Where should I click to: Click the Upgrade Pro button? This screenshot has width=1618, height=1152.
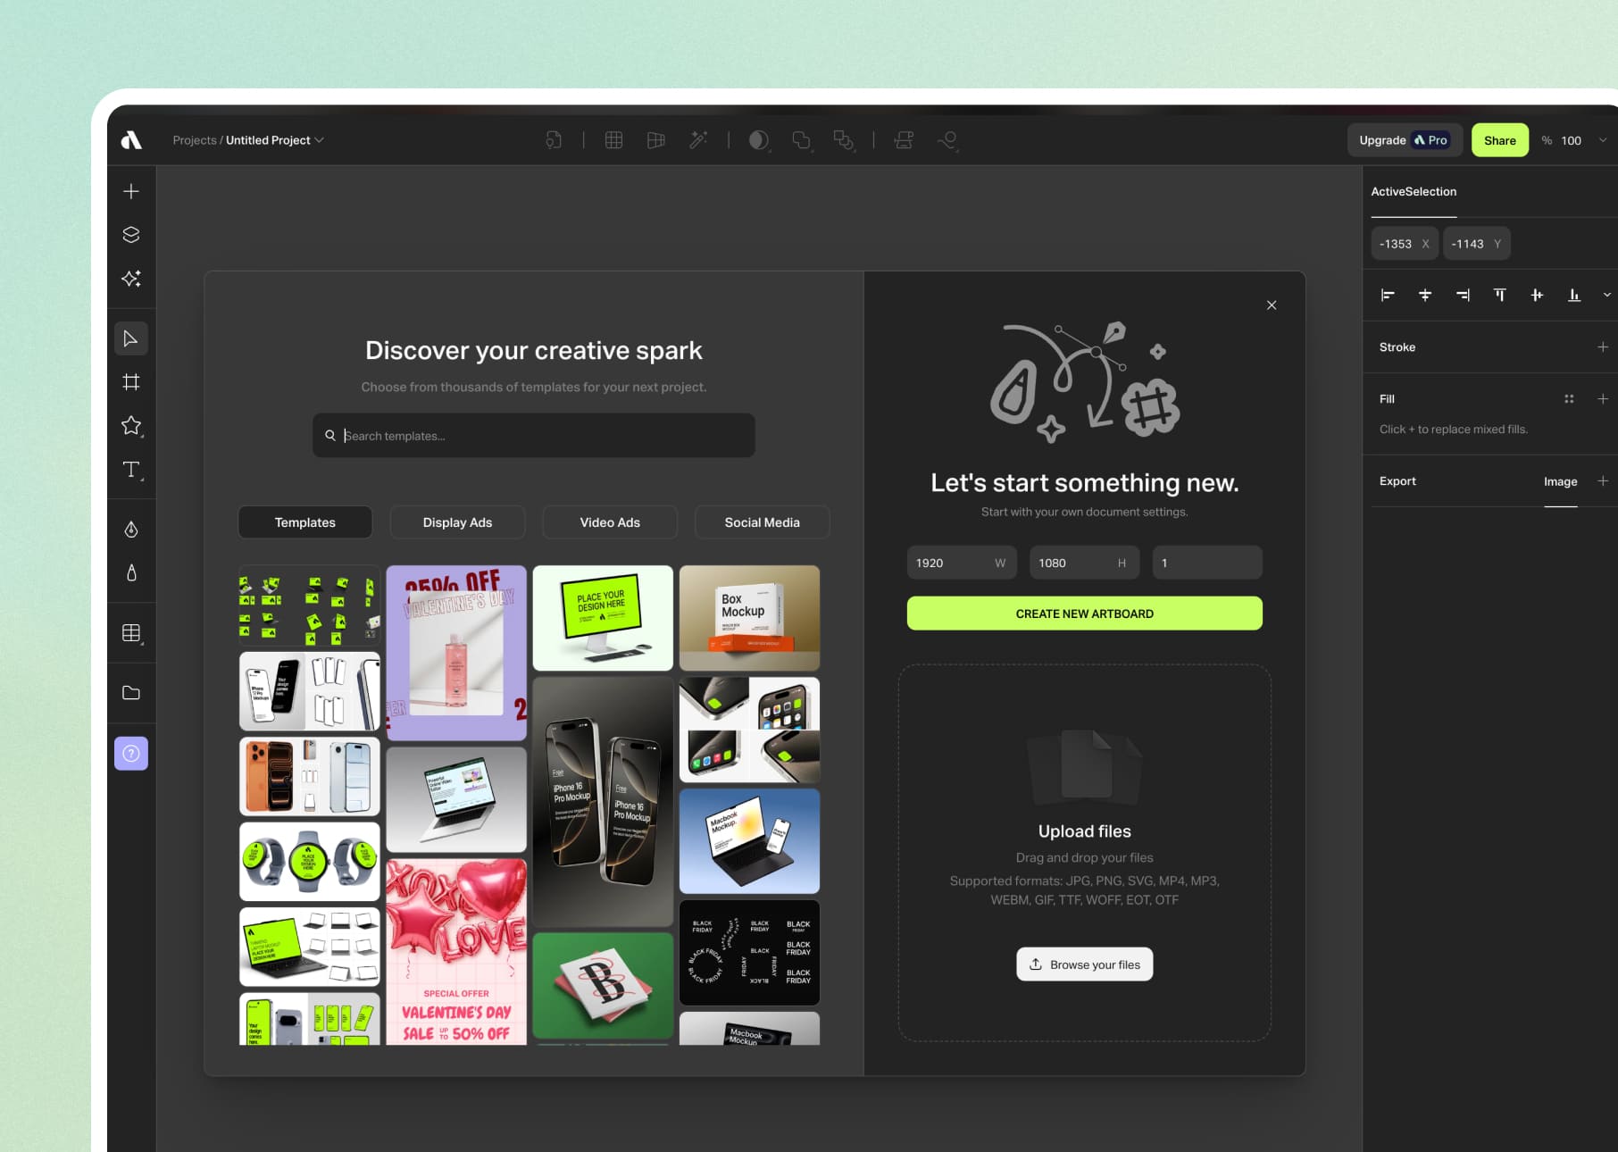tap(1405, 140)
